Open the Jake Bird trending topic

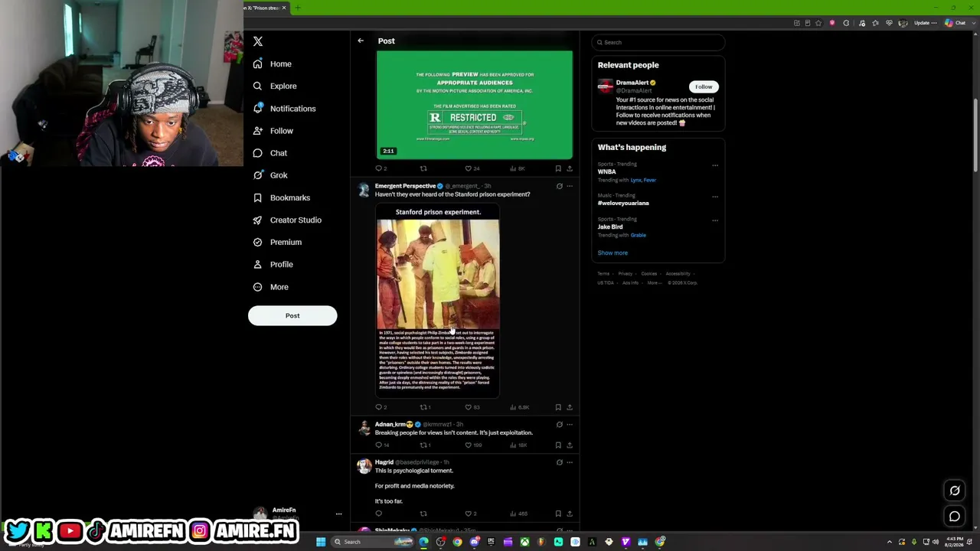[610, 227]
